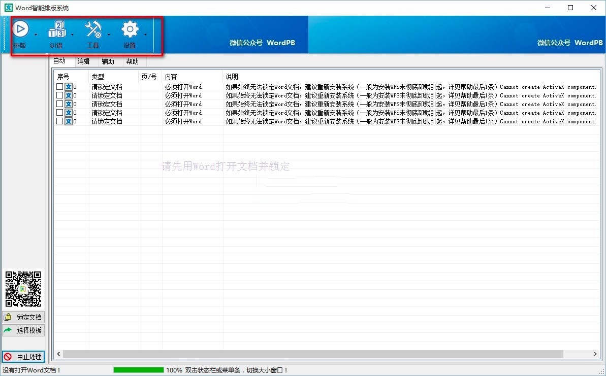Click the 微信公众号 WordPB text at right edge

point(570,43)
